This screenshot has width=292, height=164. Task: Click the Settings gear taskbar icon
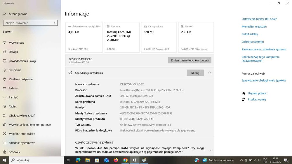point(135,160)
